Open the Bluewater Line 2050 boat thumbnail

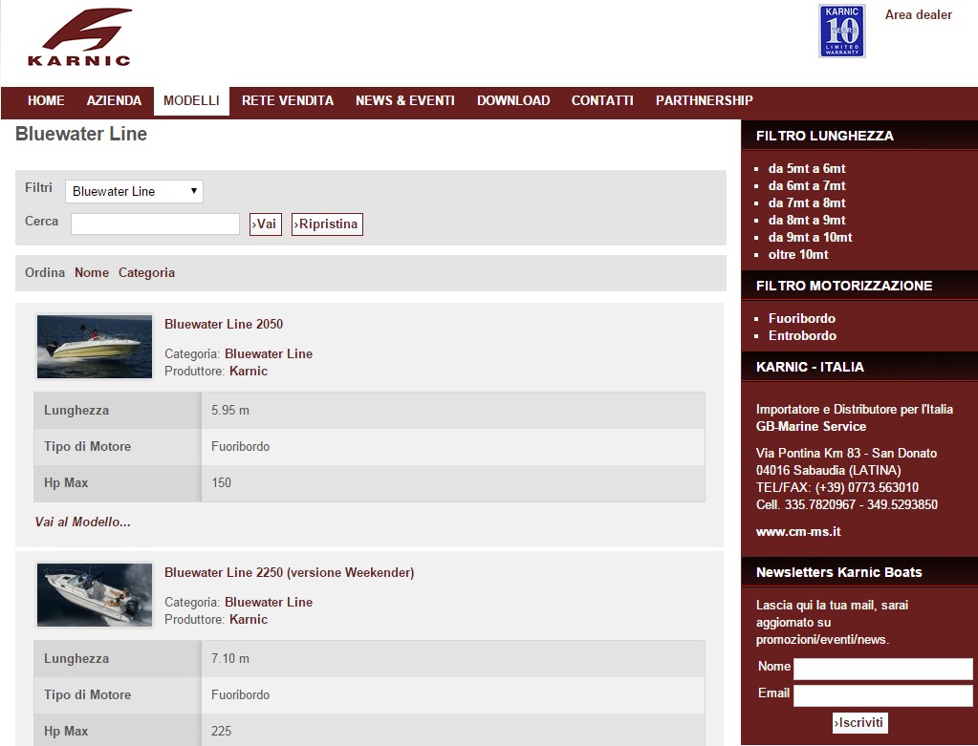tap(95, 347)
